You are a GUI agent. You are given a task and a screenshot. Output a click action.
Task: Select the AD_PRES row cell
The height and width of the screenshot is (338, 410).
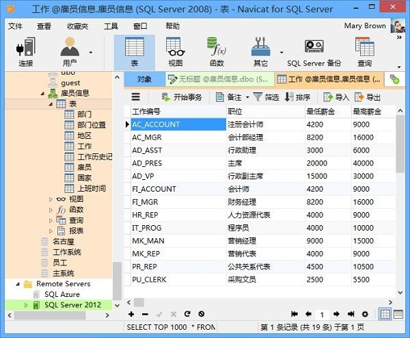178,164
